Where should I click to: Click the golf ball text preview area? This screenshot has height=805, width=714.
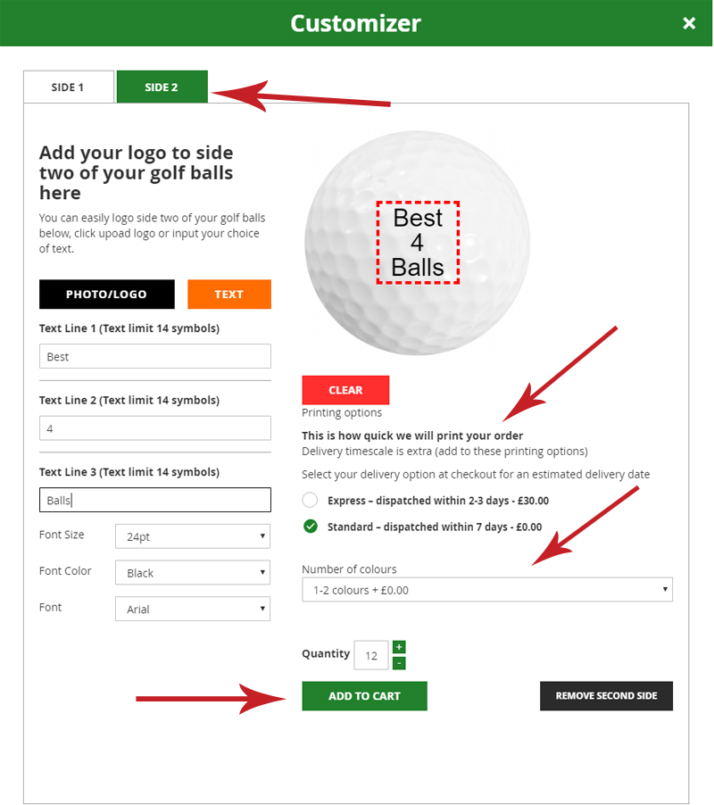pyautogui.click(x=418, y=243)
